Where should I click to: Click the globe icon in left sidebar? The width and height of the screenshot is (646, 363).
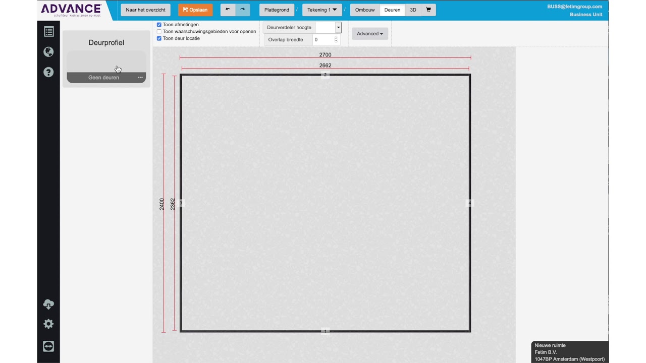coord(48,52)
